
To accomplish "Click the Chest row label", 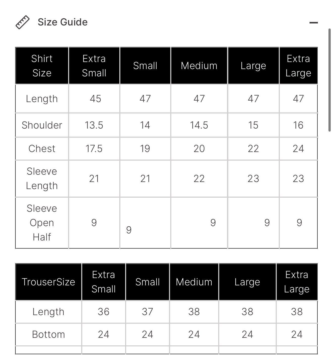I will pyautogui.click(x=42, y=148).
